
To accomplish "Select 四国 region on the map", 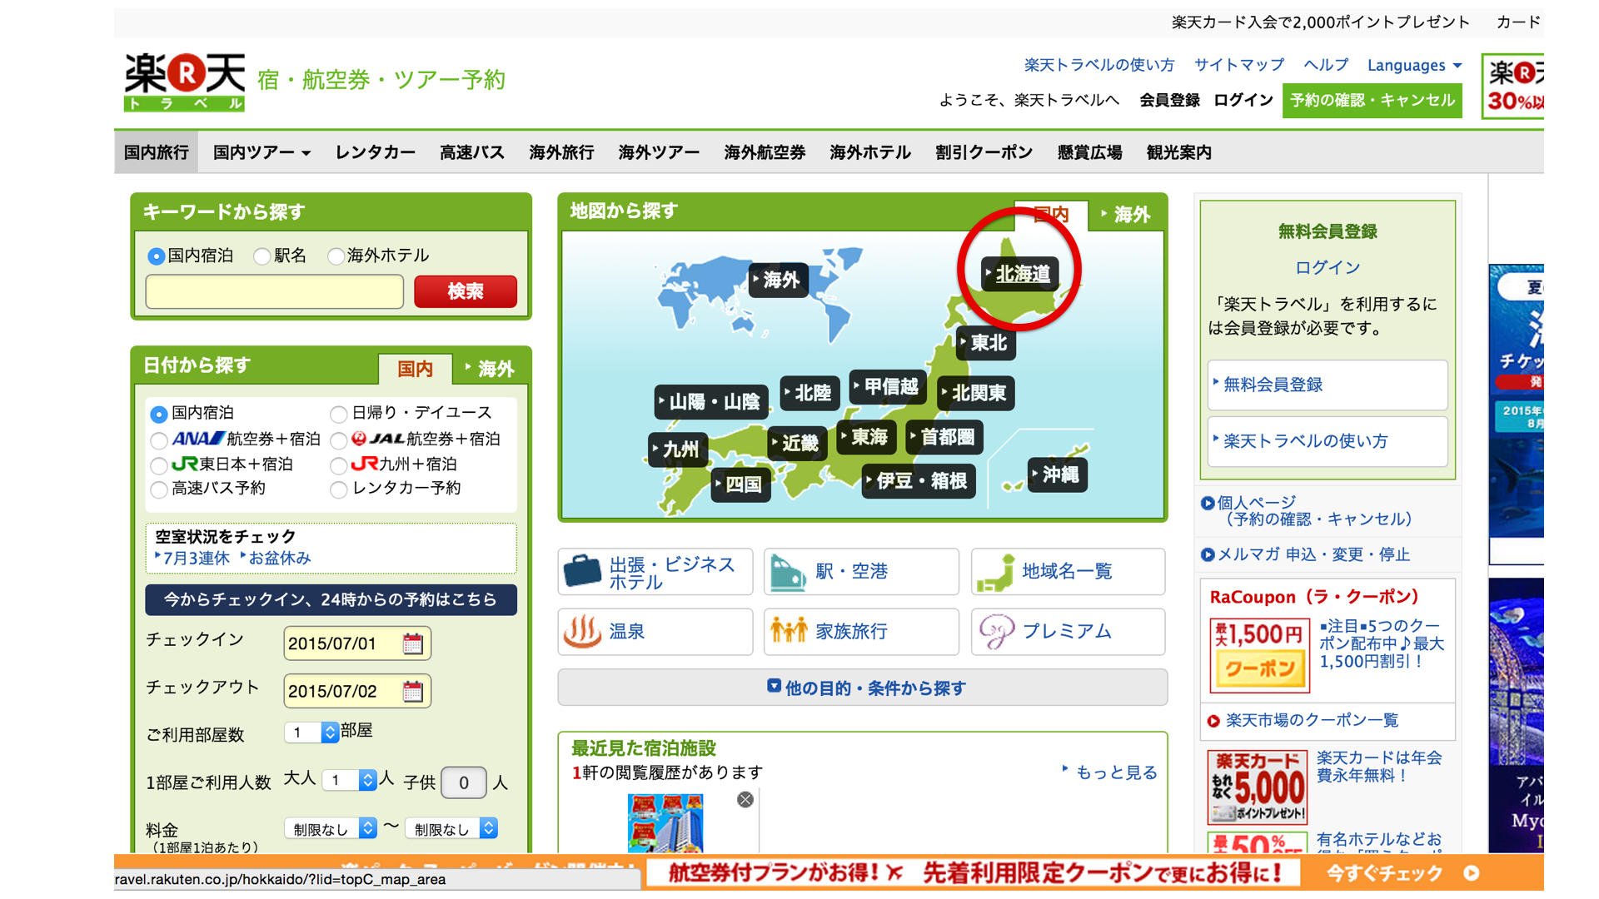I will (x=740, y=484).
